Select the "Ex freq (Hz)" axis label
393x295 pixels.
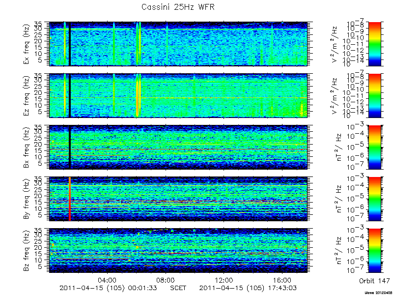[x=27, y=44]
